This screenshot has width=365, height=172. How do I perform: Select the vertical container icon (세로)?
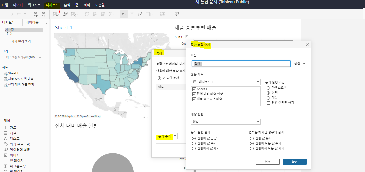tap(5, 133)
